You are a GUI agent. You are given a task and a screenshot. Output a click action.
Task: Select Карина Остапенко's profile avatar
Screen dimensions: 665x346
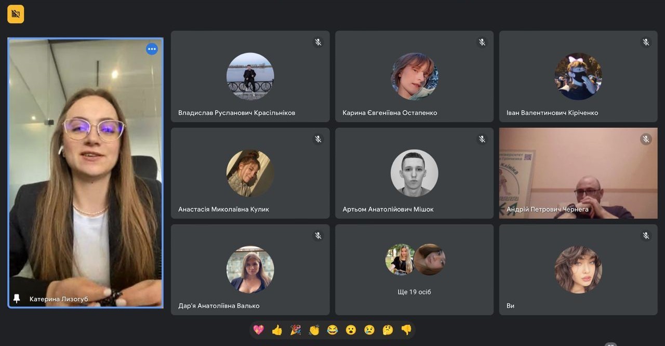[x=414, y=76]
